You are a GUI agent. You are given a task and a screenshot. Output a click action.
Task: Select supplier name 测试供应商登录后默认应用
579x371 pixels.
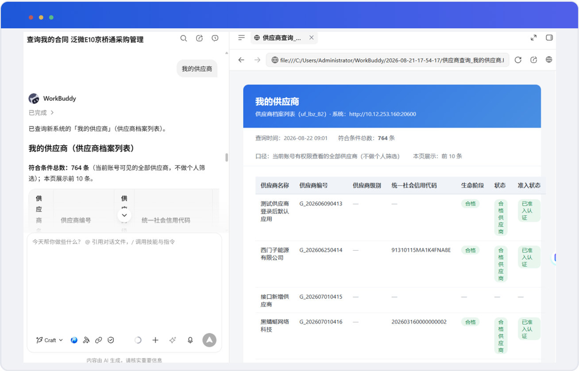point(274,211)
